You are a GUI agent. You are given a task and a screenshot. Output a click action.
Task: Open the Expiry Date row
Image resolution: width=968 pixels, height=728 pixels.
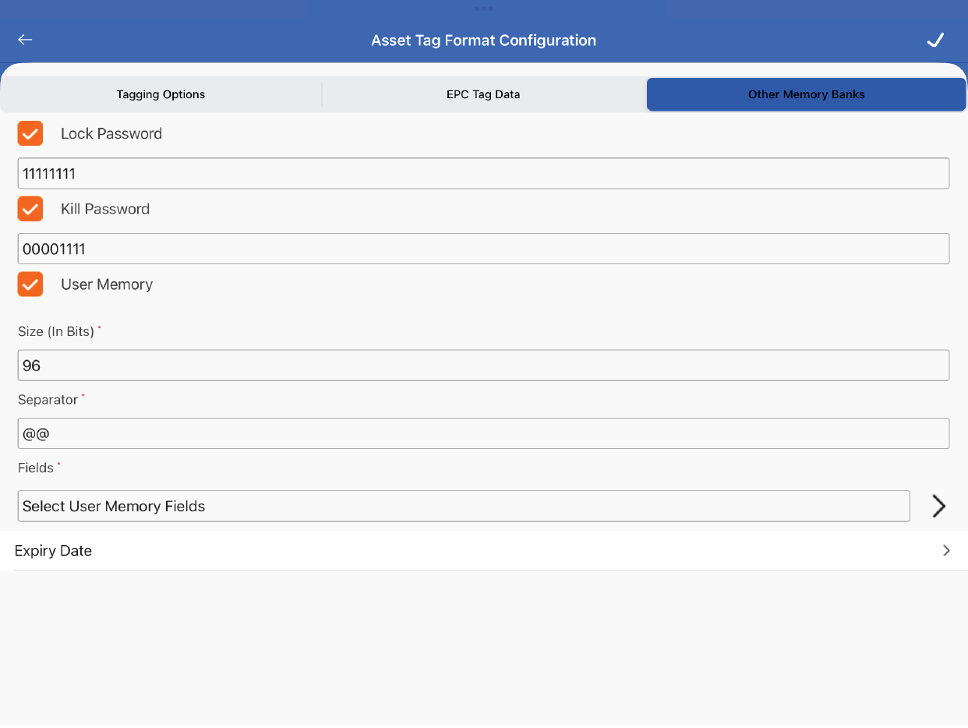tap(468, 550)
